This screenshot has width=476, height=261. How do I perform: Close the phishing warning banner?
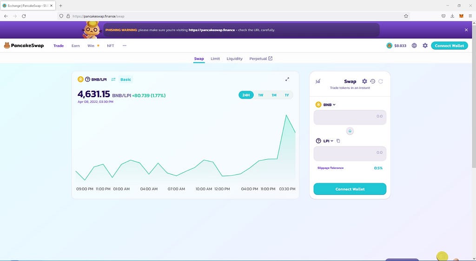(466, 30)
